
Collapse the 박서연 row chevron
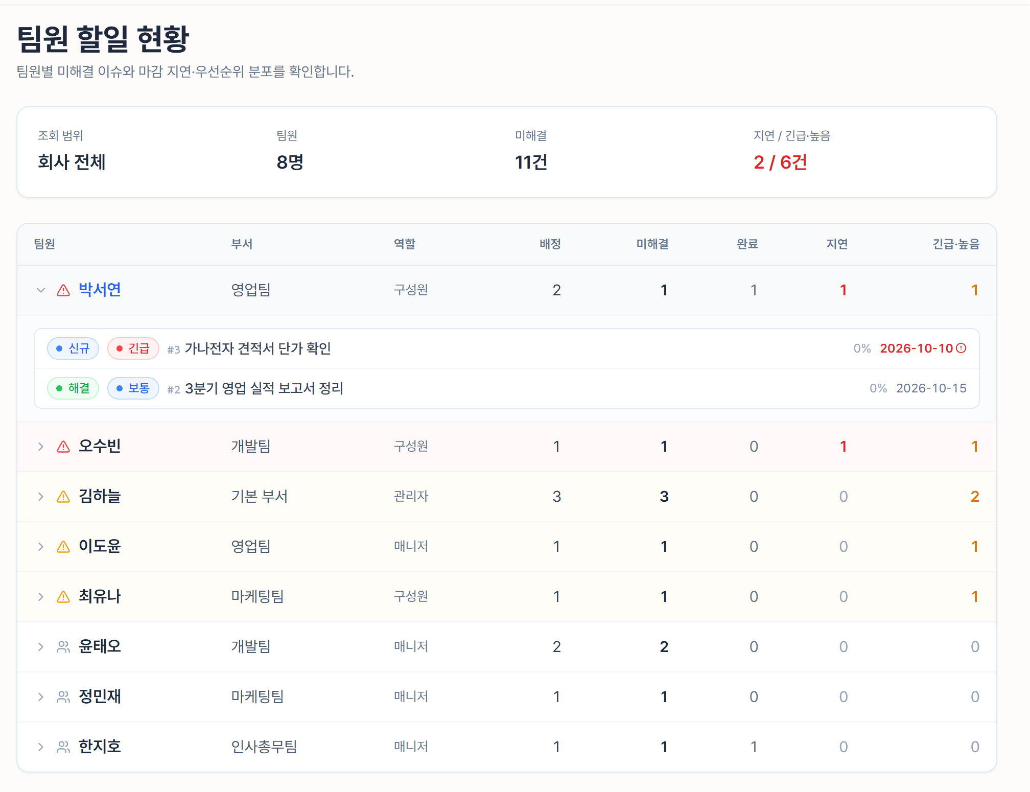[x=41, y=290]
